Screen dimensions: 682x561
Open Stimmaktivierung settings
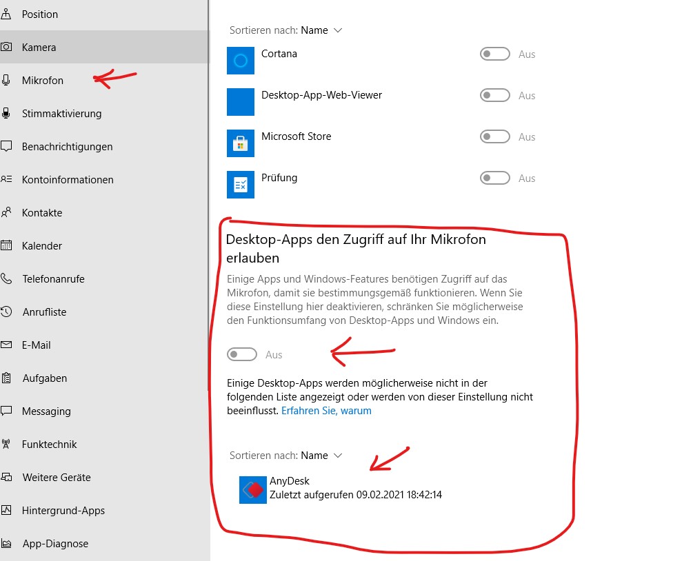104,113
